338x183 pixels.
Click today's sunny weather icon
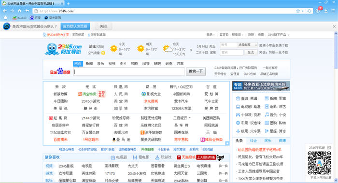click(x=113, y=48)
